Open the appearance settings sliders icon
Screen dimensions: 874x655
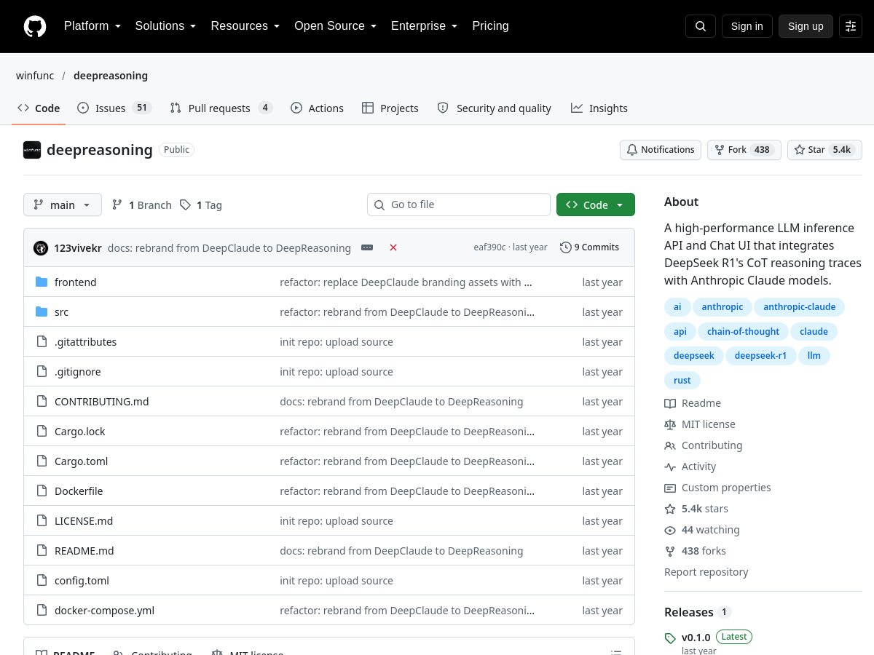[851, 26]
